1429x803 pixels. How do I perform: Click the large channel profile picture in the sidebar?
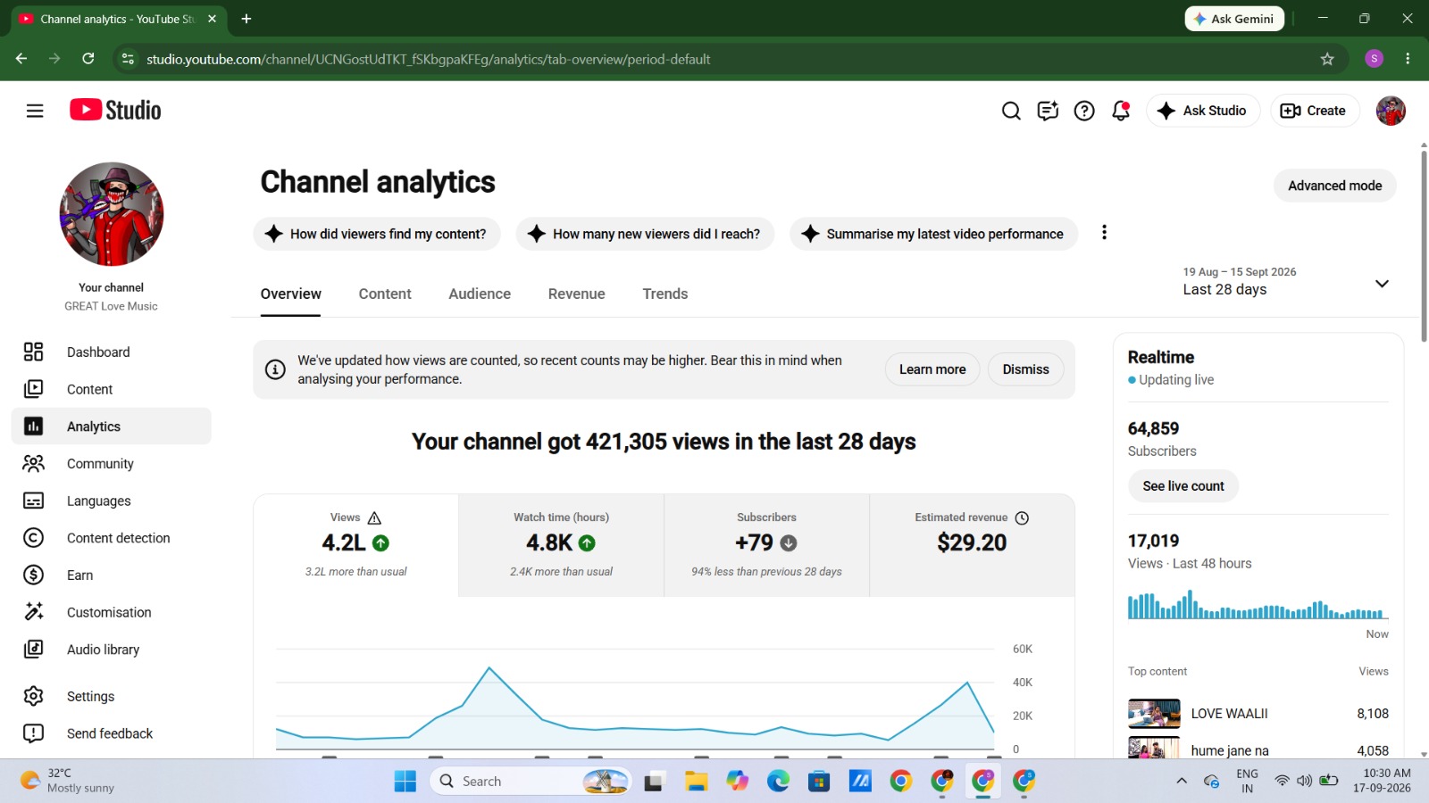pos(112,214)
